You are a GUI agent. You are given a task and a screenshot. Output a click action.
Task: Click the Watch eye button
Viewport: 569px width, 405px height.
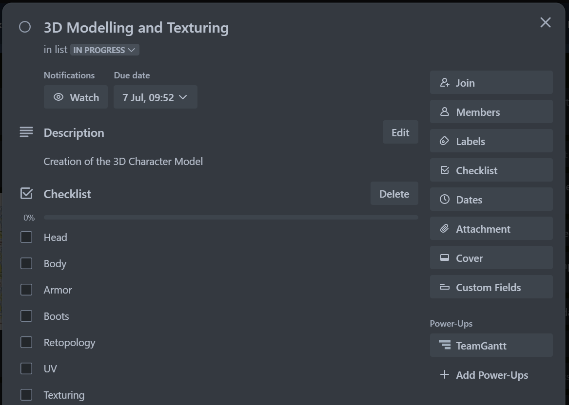click(76, 97)
